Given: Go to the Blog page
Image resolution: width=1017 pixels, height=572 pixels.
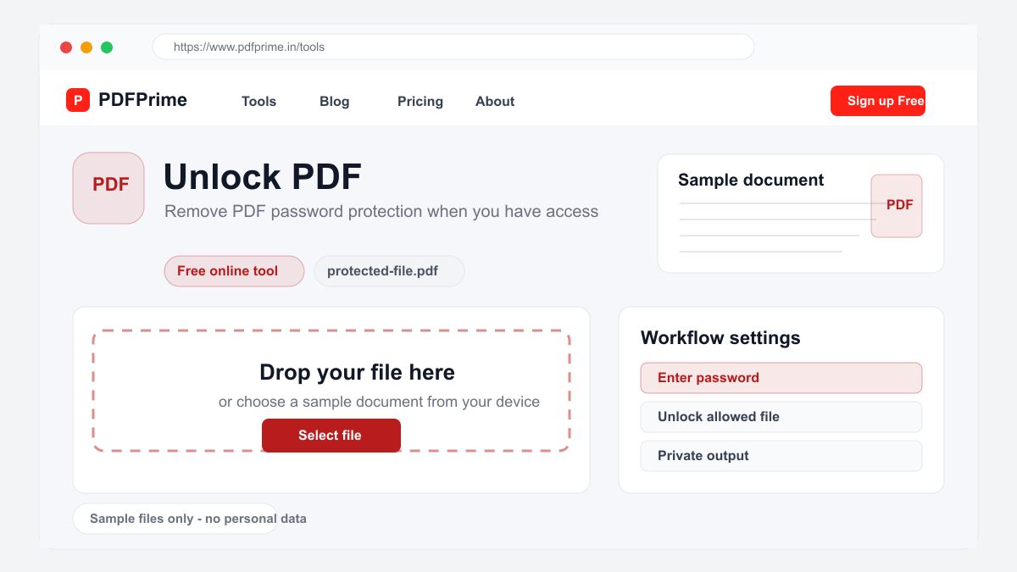Looking at the screenshot, I should pyautogui.click(x=335, y=101).
